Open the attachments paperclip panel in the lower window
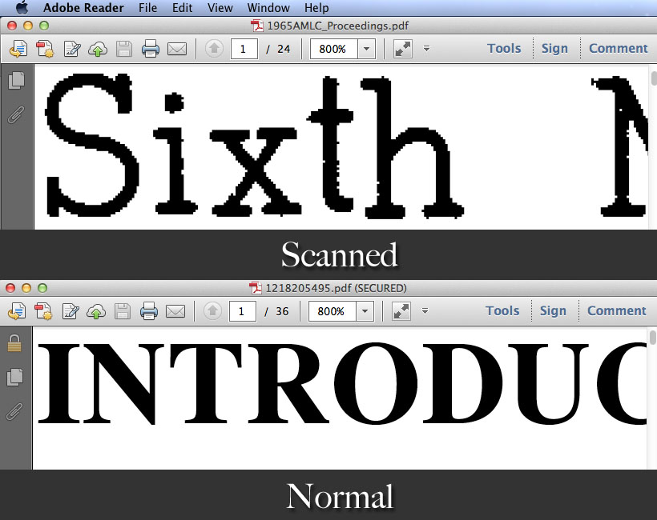This screenshot has height=520, width=657. tap(14, 411)
